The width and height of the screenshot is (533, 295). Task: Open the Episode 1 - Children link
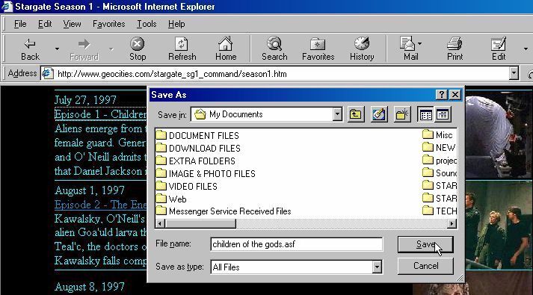tap(101, 114)
